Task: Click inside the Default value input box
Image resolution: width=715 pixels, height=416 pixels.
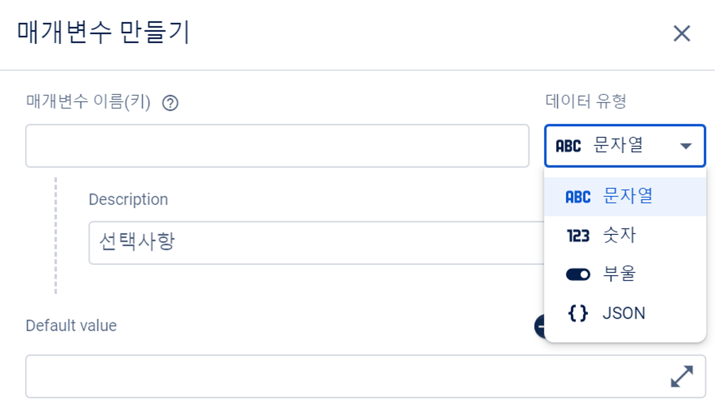Action: point(343,376)
